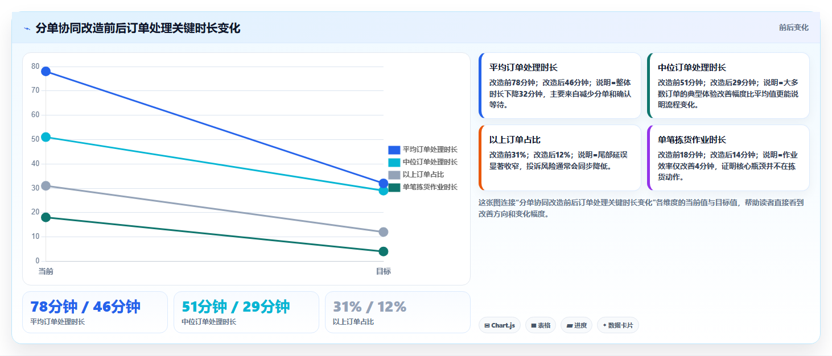Toggle the 以上订单占比 legend color box
Viewport: 832px width, 356px height.
click(394, 175)
